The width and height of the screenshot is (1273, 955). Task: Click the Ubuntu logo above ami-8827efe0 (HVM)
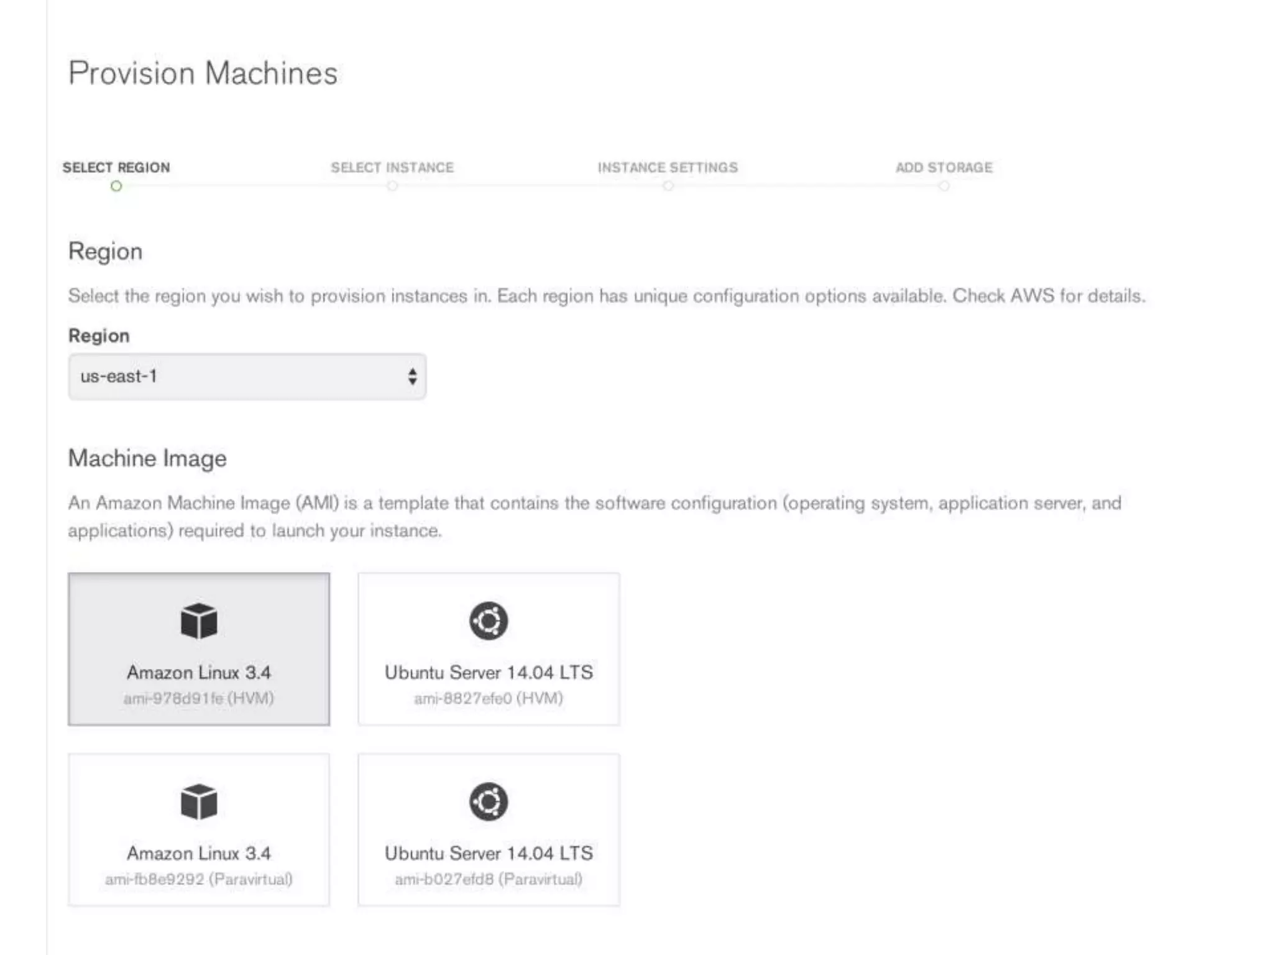[x=489, y=621]
